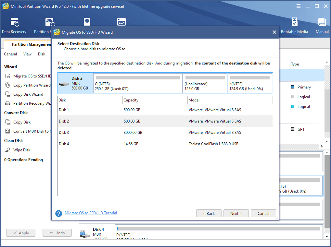Click horizontal scrollbar right arrow
The height and width of the screenshot is (247, 331).
(x=322, y=146)
